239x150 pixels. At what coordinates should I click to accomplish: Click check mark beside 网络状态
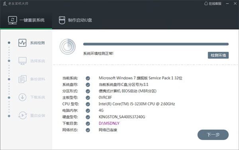point(88,130)
